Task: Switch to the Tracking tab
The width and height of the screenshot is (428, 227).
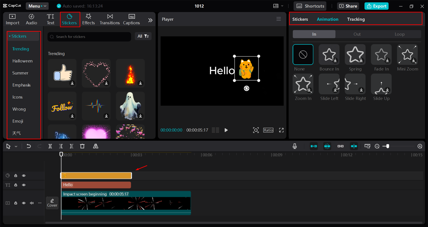Action: coord(356,19)
